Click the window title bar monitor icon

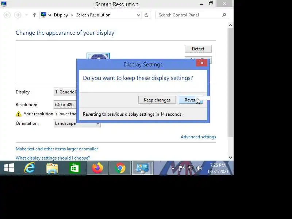click(4, 4)
